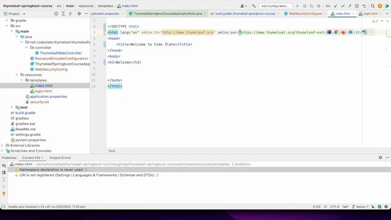Open the Project view dropdown
Screen dimensions: 391x220
[x=24, y=13]
